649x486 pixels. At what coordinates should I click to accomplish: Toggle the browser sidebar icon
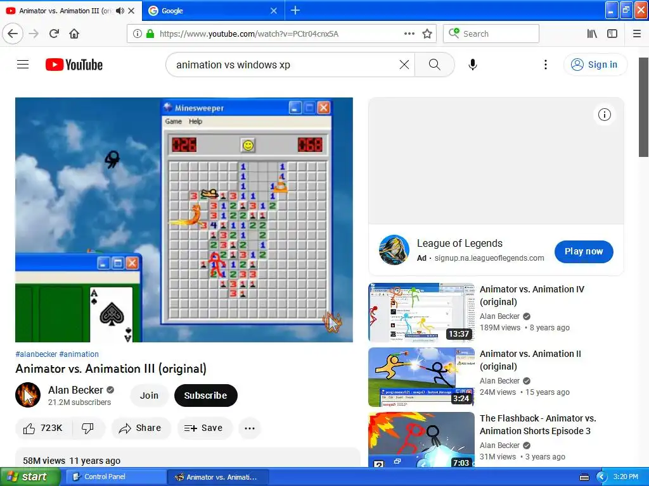coord(612,34)
